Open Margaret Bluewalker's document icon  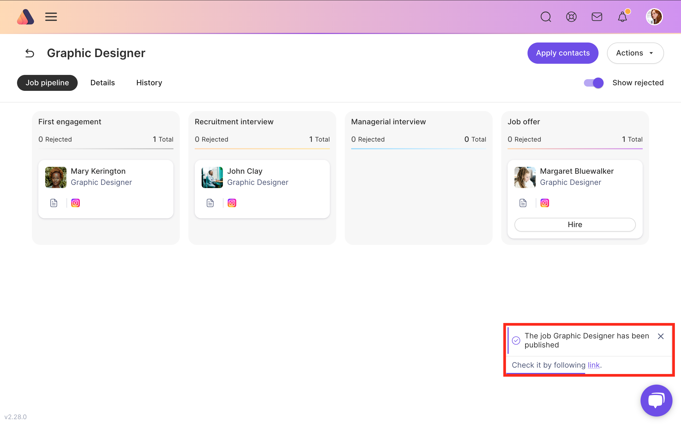(523, 203)
